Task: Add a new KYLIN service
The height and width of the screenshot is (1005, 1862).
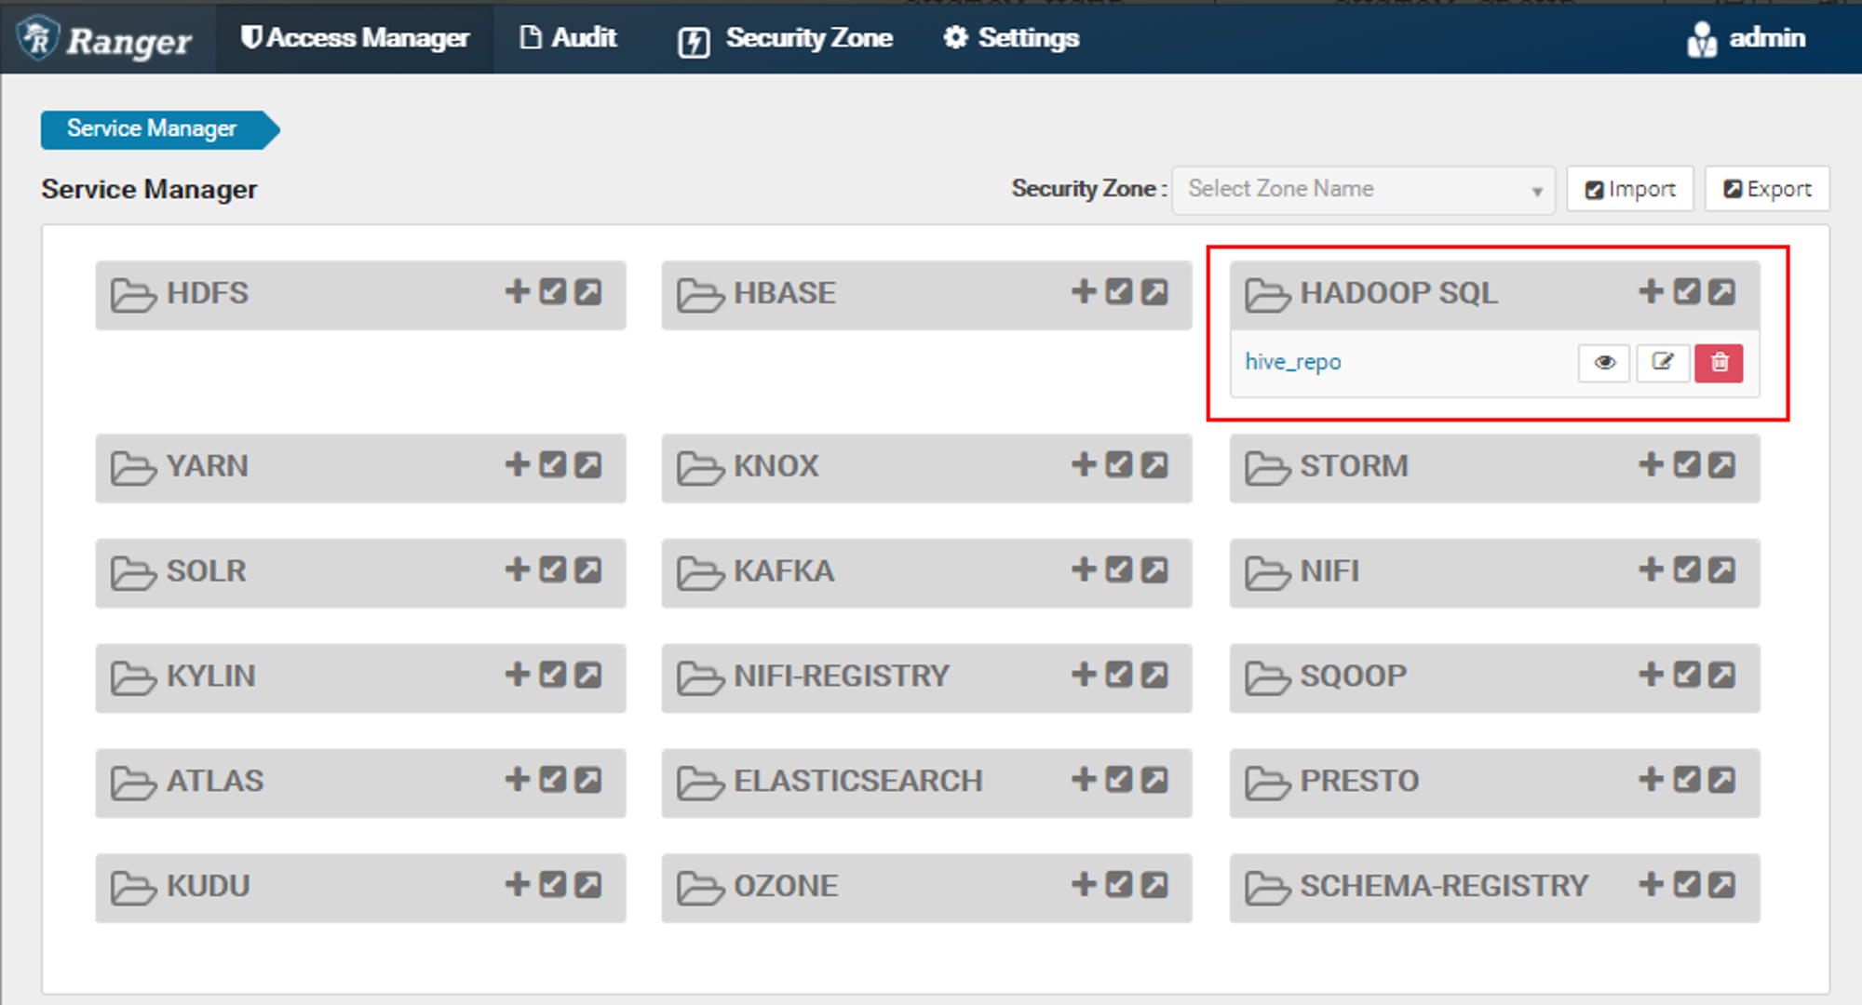Action: (517, 675)
